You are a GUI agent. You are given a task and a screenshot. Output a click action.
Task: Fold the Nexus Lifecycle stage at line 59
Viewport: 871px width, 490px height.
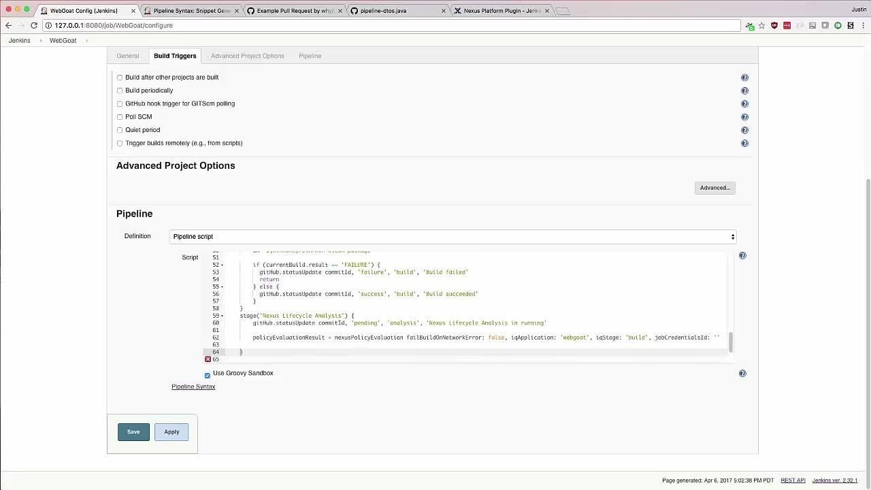tap(223, 316)
